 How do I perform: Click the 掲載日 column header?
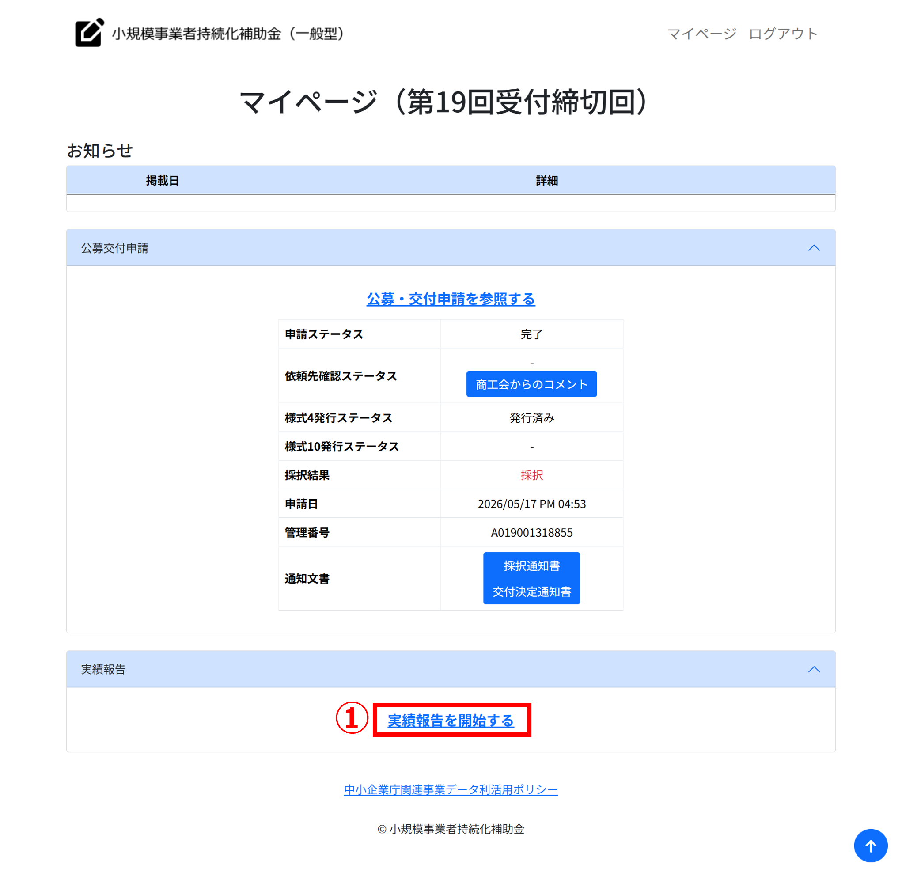(162, 180)
